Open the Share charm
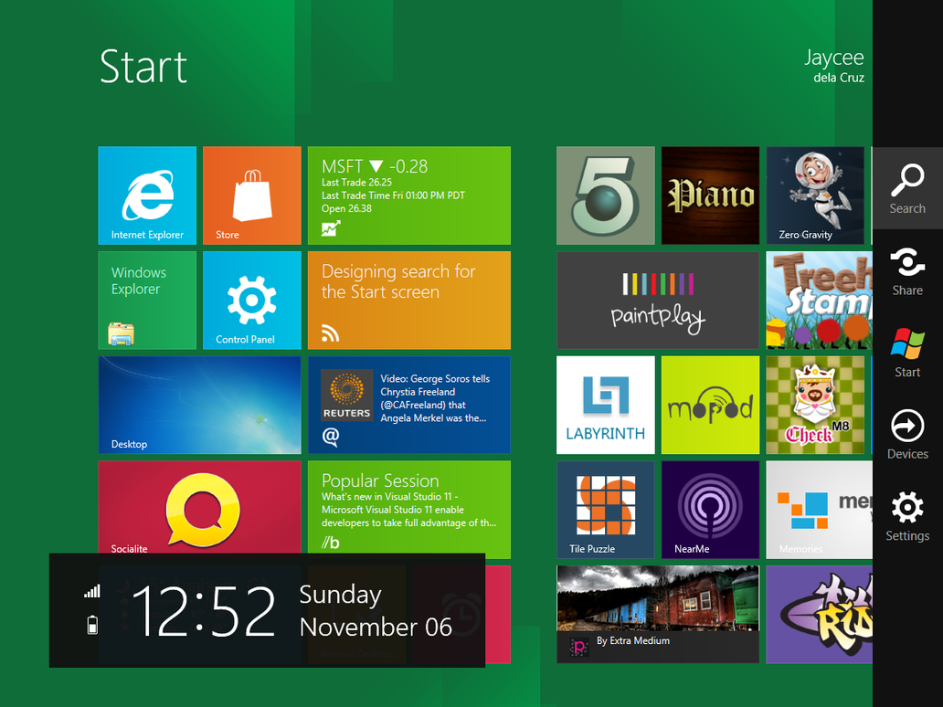The height and width of the screenshot is (707, 943). point(907,270)
